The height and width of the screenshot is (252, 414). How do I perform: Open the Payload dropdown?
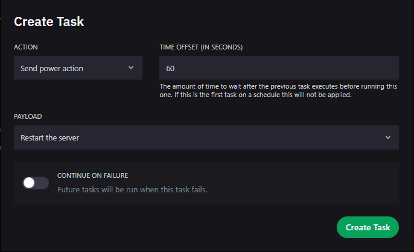click(206, 137)
